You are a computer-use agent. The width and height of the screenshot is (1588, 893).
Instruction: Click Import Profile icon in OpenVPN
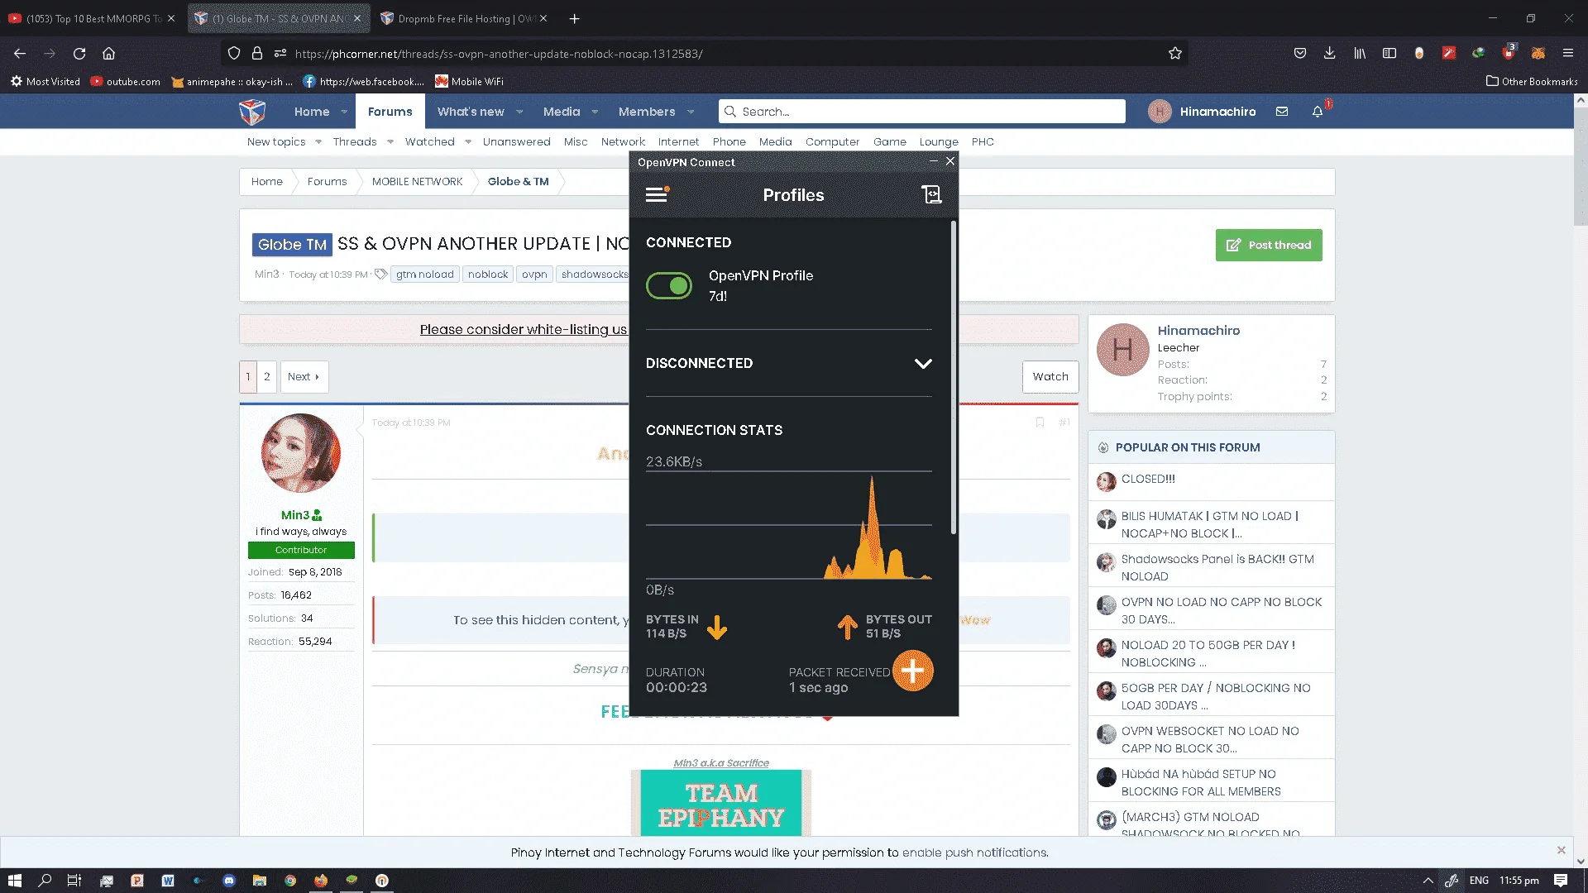click(x=931, y=194)
